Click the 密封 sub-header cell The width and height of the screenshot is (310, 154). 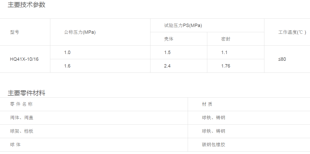click(226, 39)
